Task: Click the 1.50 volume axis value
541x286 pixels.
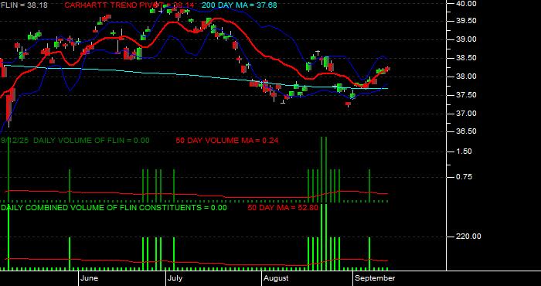Action: pyautogui.click(x=464, y=152)
